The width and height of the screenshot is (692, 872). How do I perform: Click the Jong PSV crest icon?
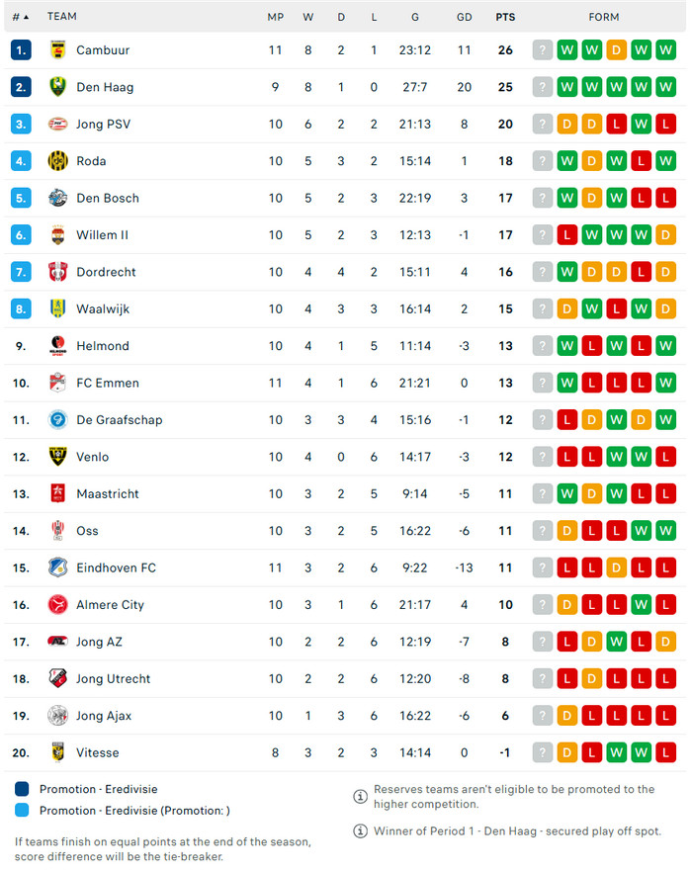[x=57, y=125]
